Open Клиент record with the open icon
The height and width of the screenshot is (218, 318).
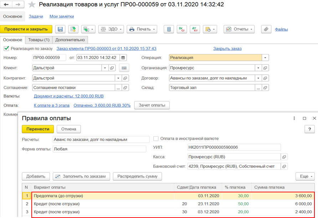(x=112, y=68)
